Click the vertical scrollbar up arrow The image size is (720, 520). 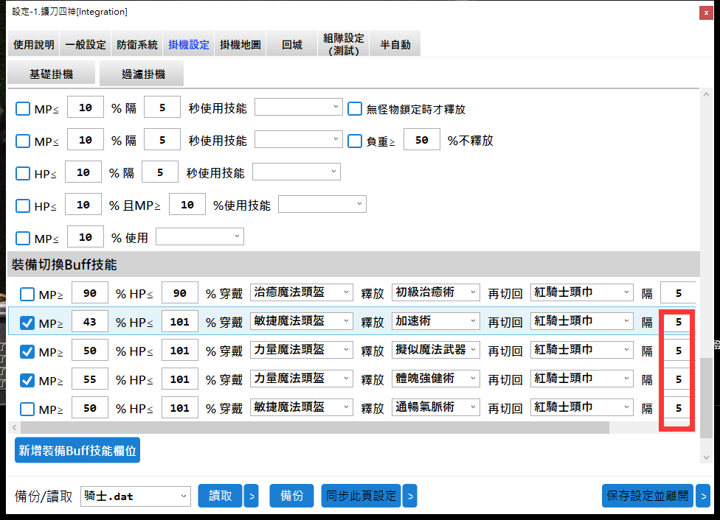point(706,94)
